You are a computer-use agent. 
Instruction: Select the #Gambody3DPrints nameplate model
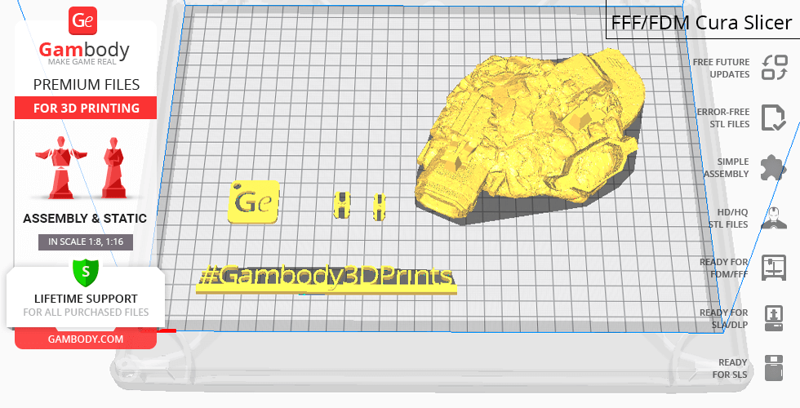tap(327, 277)
